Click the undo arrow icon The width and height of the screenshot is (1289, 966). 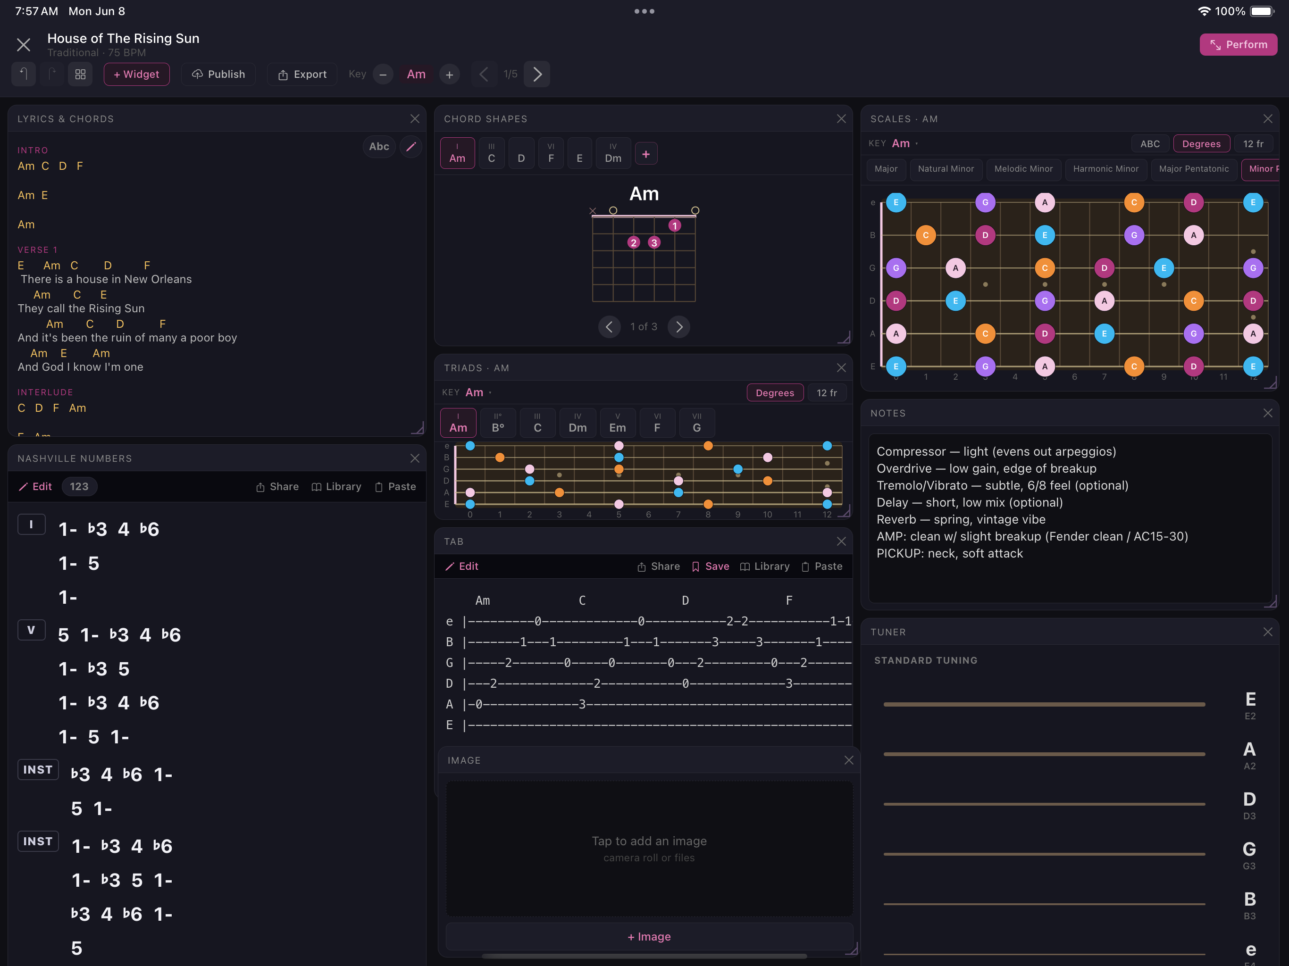(23, 74)
